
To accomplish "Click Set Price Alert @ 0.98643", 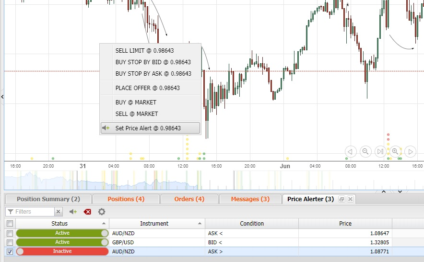I will coord(150,128).
